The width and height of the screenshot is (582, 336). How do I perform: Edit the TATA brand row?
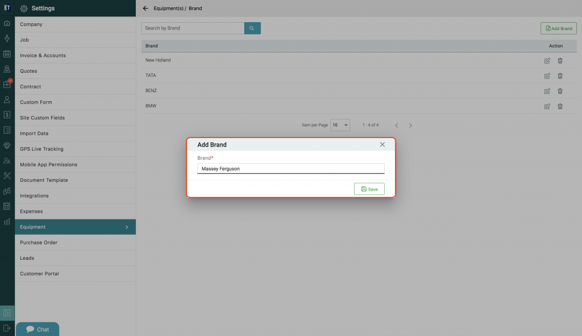coord(547,76)
